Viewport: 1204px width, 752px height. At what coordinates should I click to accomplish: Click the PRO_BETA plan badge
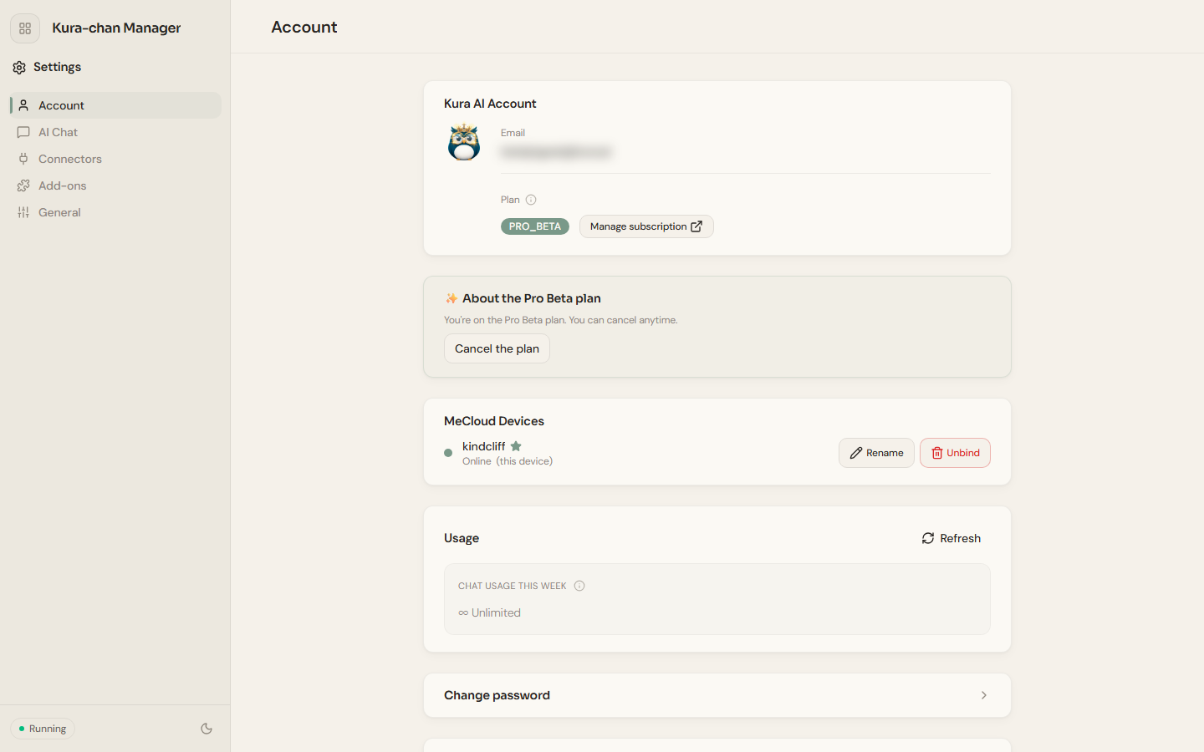(x=535, y=226)
